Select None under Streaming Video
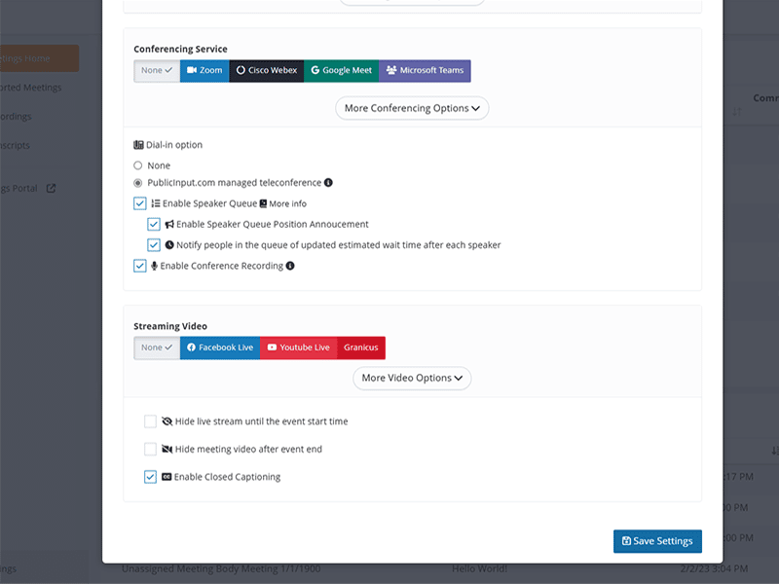 coord(157,347)
